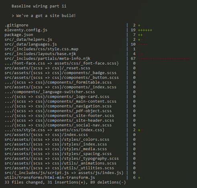Viewport: 197px width, 188px height.
Task: Select eleventy.config.js in the diff list
Action: click(26, 30)
